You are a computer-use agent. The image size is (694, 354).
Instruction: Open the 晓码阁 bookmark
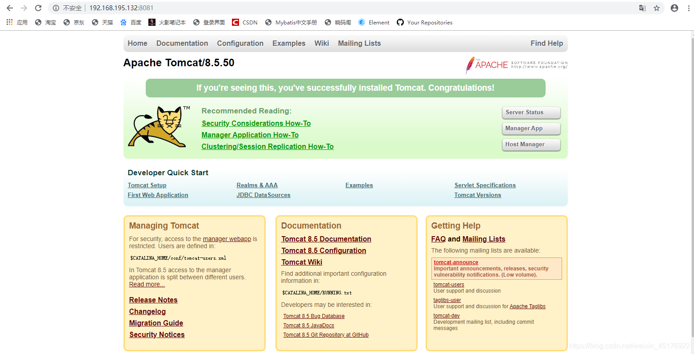pyautogui.click(x=338, y=22)
